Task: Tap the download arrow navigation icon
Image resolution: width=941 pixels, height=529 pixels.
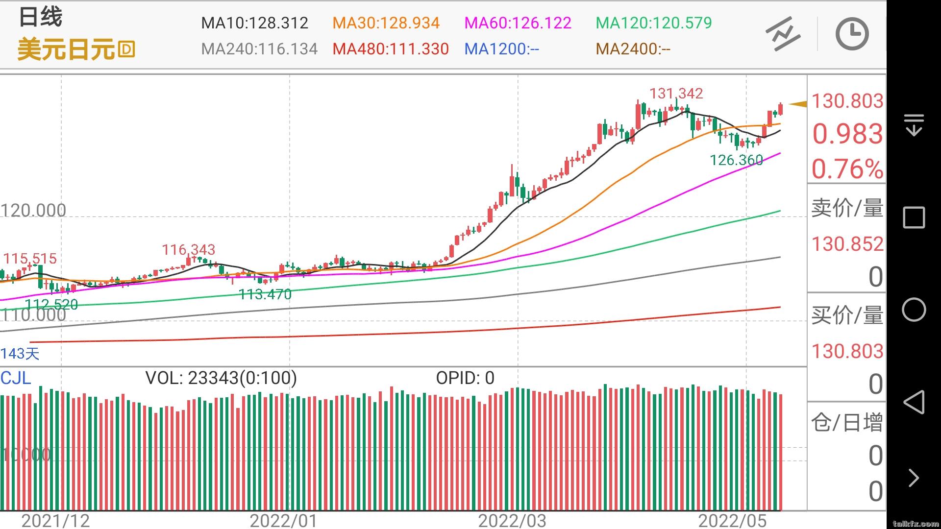Action: tap(914, 124)
